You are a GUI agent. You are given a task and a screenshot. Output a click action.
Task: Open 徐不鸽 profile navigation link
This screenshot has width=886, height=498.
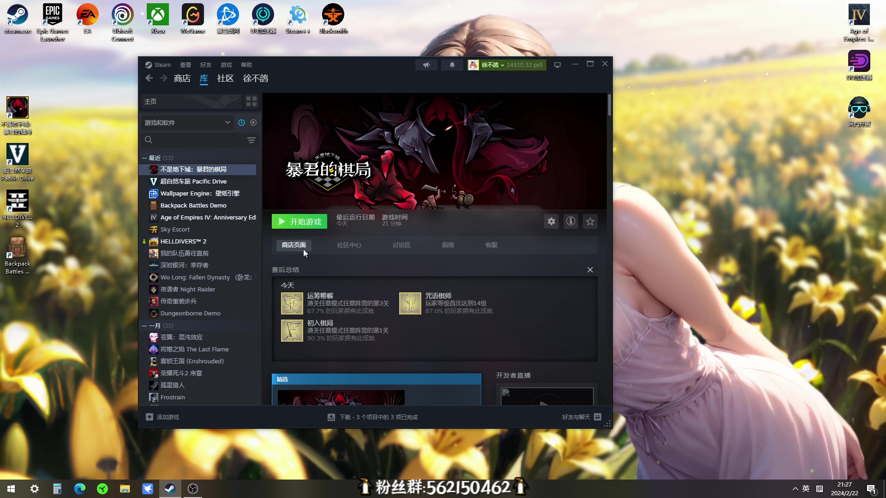256,78
